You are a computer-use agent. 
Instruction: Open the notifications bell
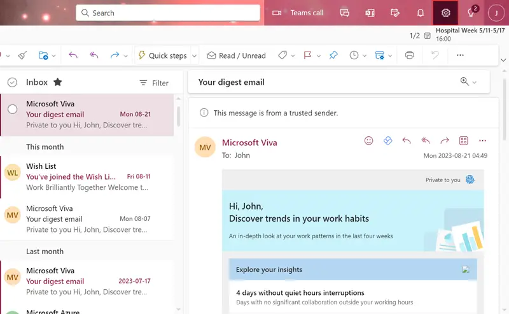pos(421,13)
